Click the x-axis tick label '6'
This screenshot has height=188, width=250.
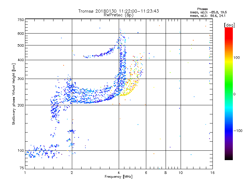(x=146, y=173)
